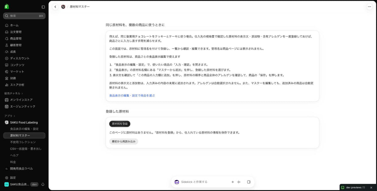This screenshot has height=191, width=377.
Task: Focus the Sidekick と作業する input
Action: coord(204,182)
